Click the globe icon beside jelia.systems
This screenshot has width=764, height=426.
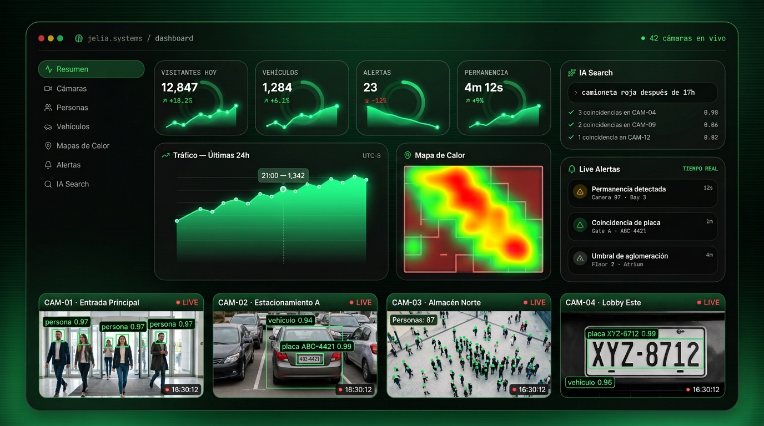point(79,38)
